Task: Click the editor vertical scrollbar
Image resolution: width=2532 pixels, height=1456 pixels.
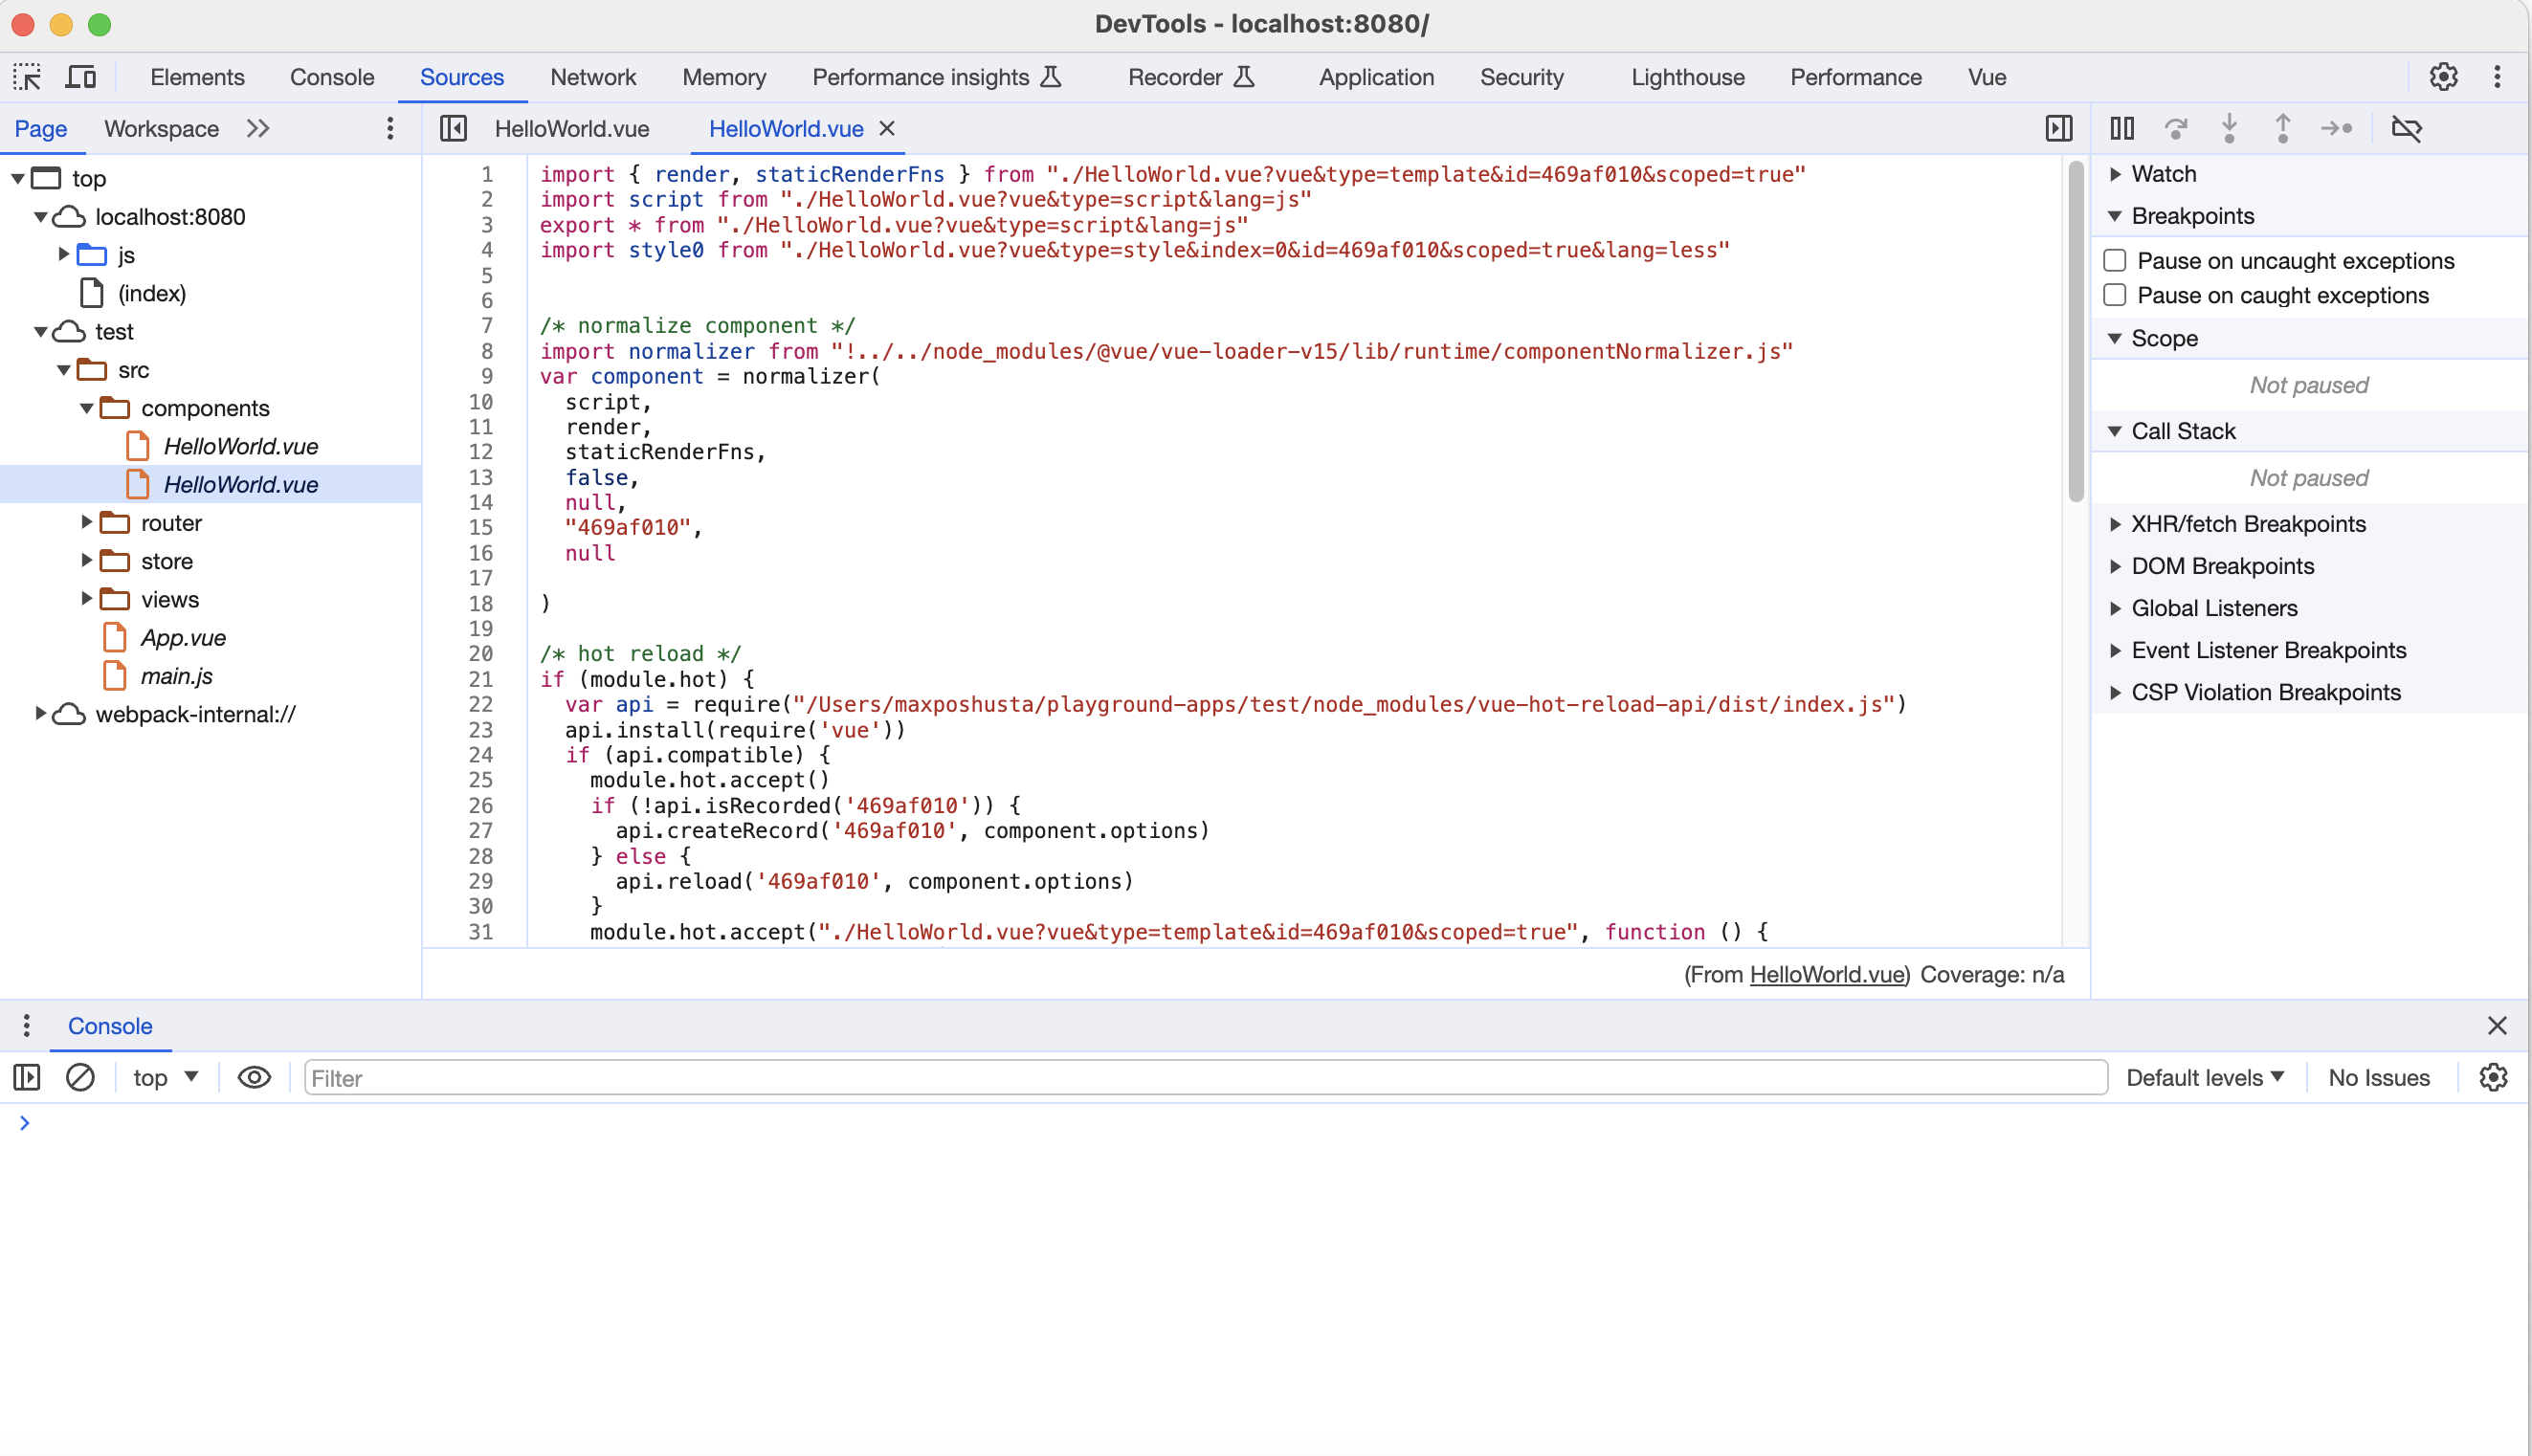Action: pyautogui.click(x=2076, y=330)
